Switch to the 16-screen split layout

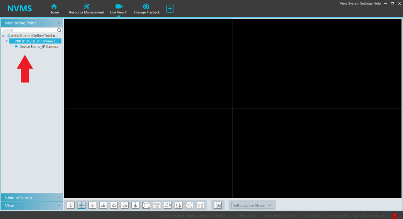pyautogui.click(x=103, y=205)
